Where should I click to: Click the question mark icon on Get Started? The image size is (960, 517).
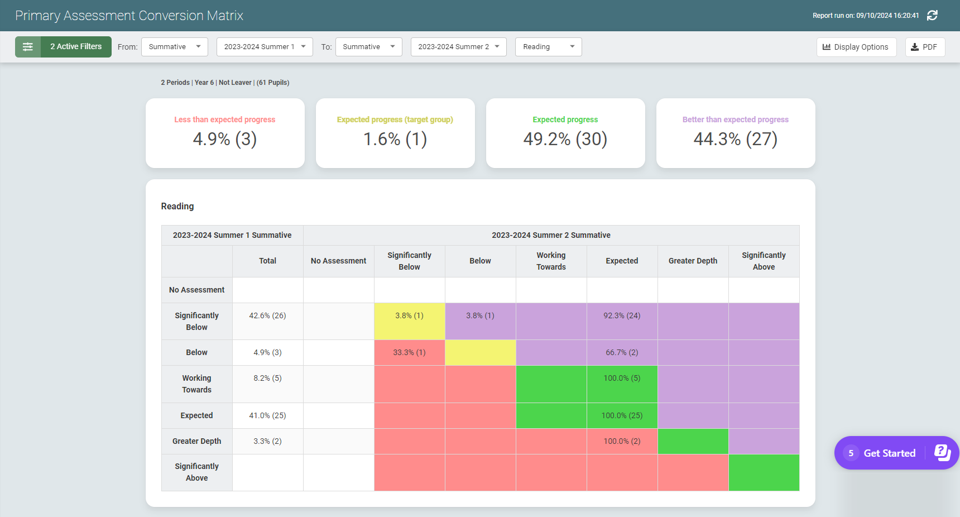[941, 453]
